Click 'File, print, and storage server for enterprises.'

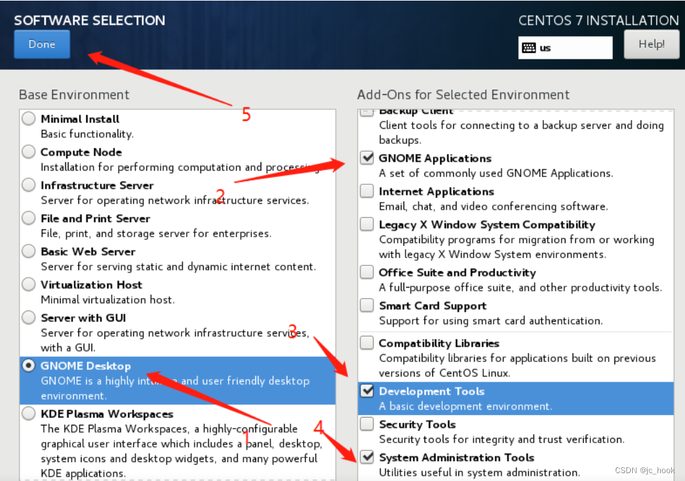point(156,233)
